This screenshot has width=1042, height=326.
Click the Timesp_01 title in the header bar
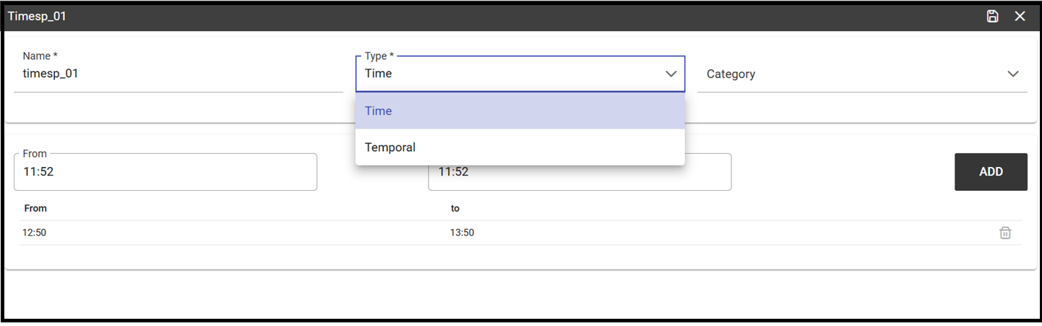coord(37,16)
